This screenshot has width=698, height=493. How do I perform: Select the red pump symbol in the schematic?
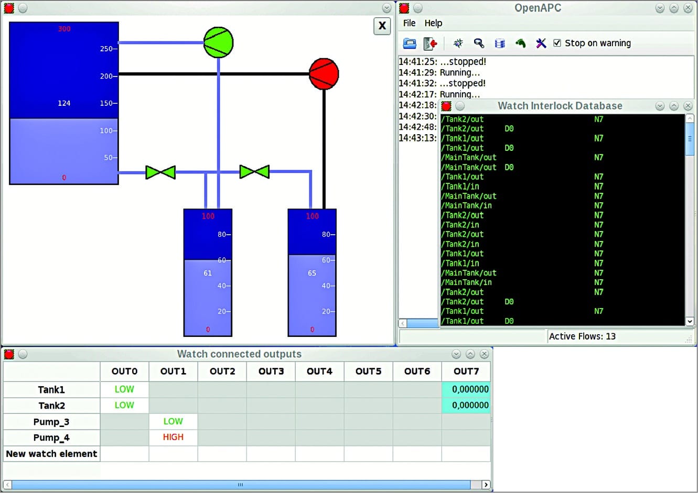click(x=323, y=74)
